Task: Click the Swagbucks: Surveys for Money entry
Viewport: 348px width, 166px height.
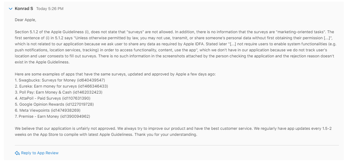Action: [x=60, y=80]
